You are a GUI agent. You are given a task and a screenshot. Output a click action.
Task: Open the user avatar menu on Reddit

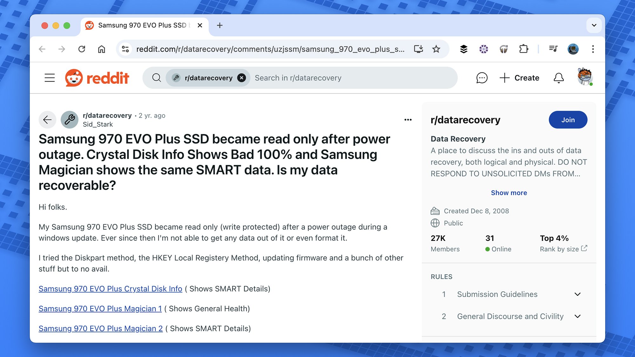tap(585, 77)
